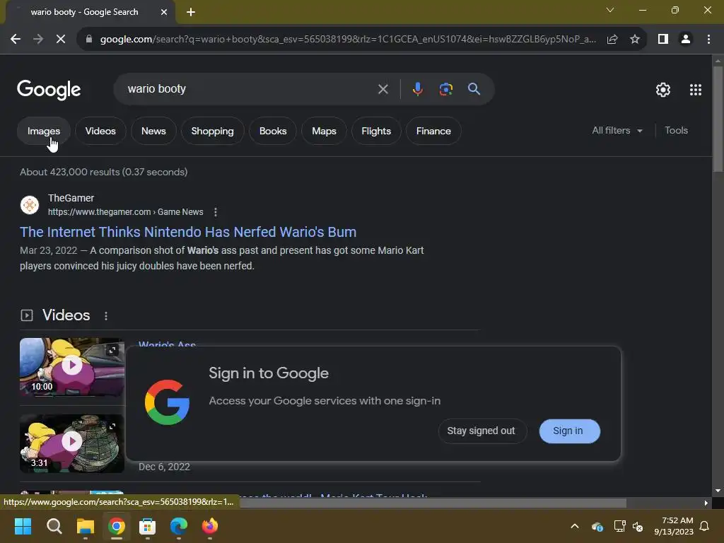The image size is (724, 543).
Task: Stop loading the page
Action: pyautogui.click(x=61, y=40)
